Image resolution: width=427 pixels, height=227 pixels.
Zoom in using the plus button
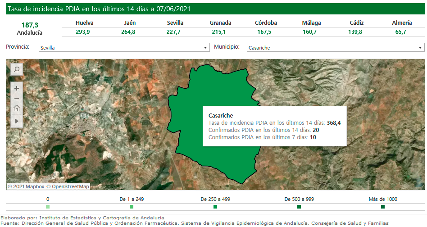(x=17, y=88)
